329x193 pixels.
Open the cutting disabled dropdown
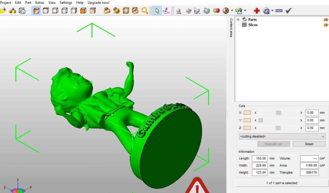click(282, 136)
